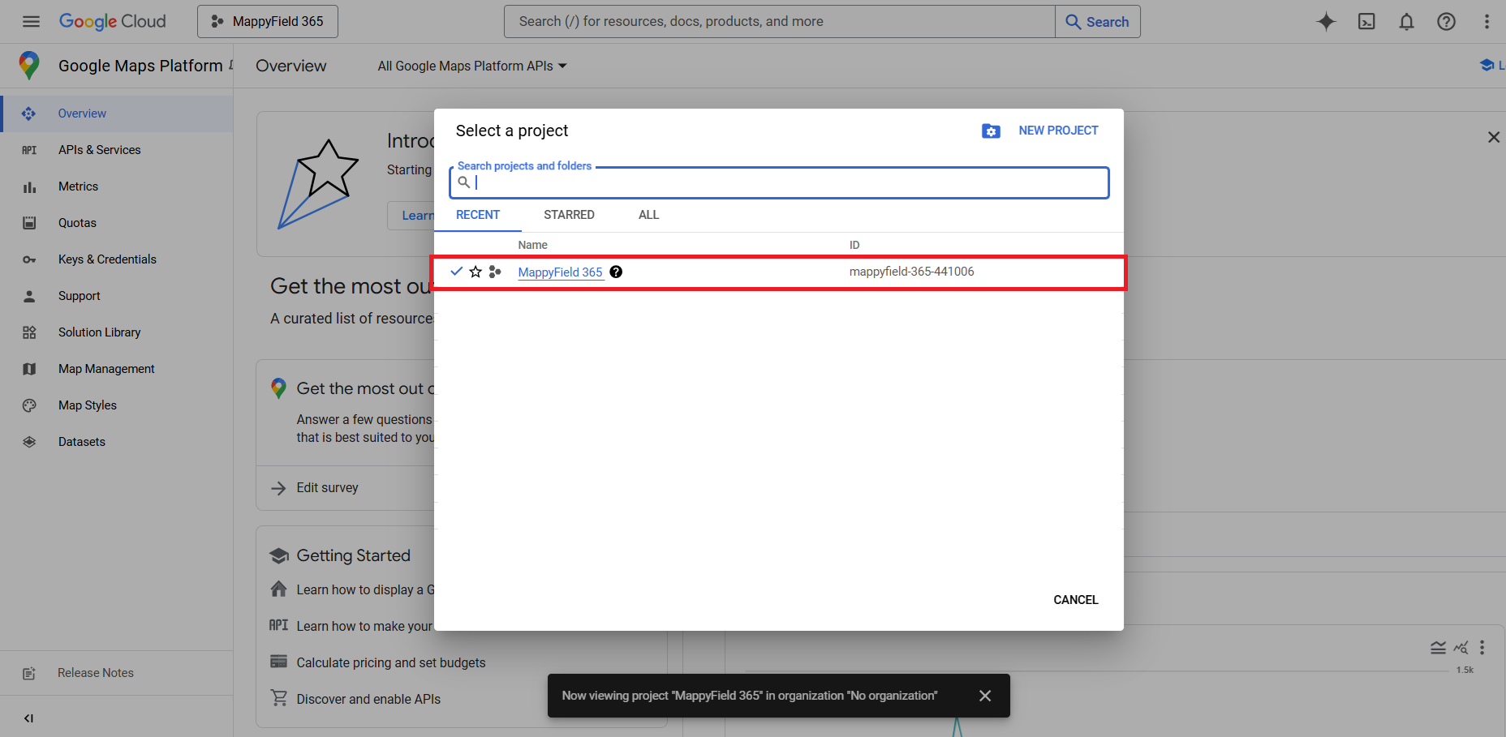Click the CANCEL button
1506x737 pixels.
tap(1075, 600)
